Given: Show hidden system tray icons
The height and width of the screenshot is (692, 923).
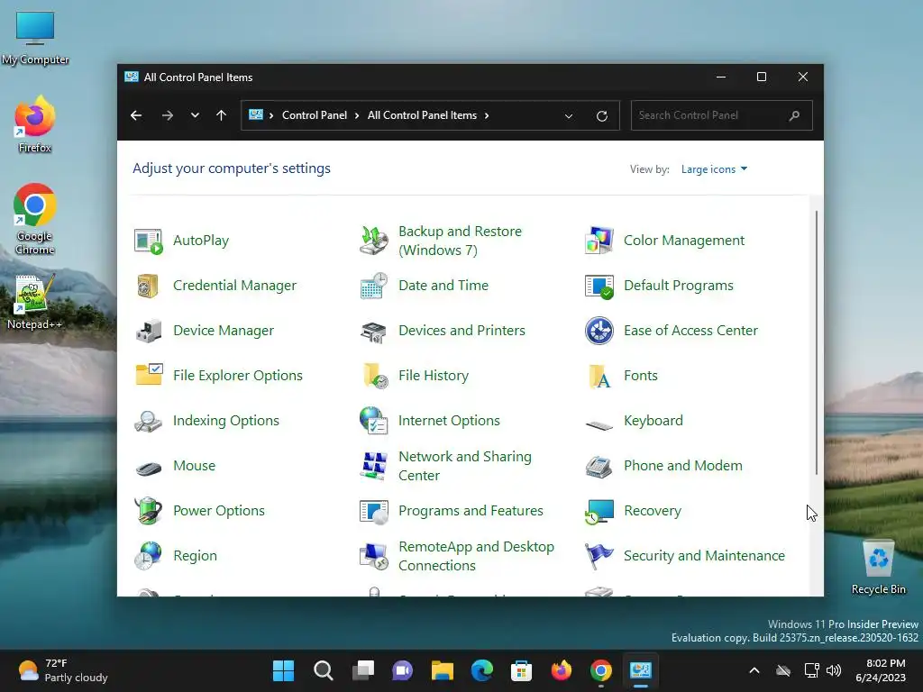Looking at the screenshot, I should coord(754,670).
